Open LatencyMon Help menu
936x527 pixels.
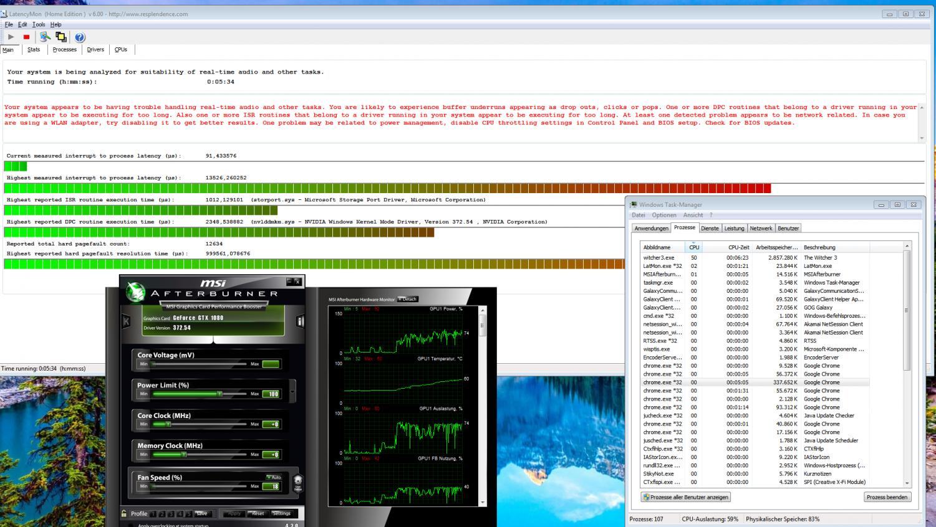[x=56, y=24]
